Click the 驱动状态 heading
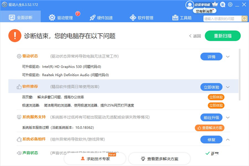This screenshot has height=166, width=249. point(30,56)
